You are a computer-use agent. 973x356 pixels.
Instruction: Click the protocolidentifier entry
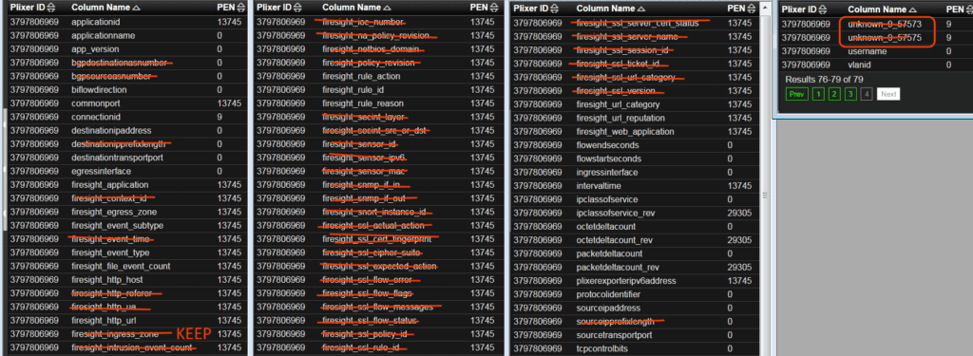608,294
